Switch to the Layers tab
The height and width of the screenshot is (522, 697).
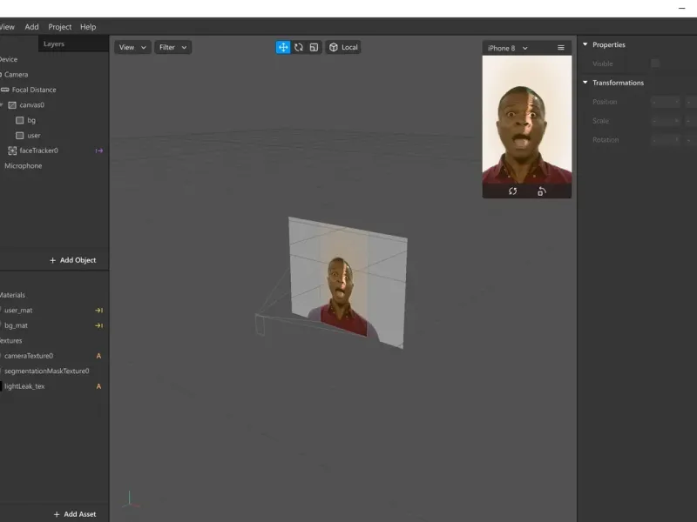[54, 43]
